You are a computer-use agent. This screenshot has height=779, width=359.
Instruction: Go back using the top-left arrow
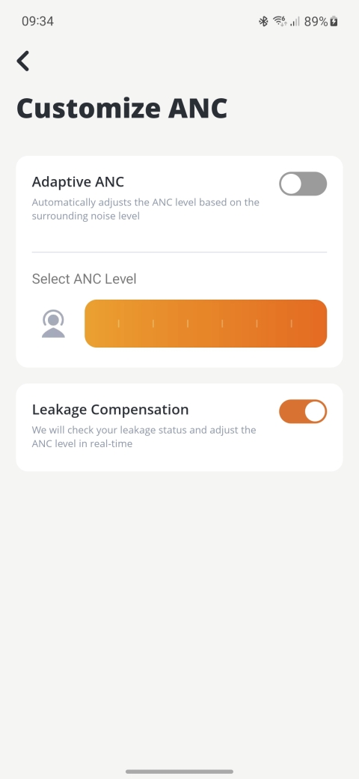click(22, 61)
